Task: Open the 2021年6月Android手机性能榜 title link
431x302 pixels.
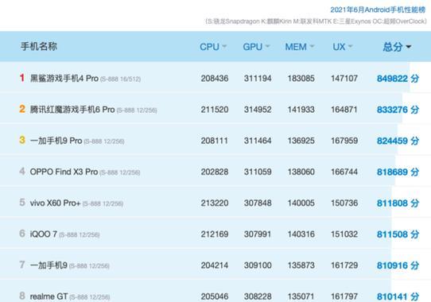Action: point(378,10)
